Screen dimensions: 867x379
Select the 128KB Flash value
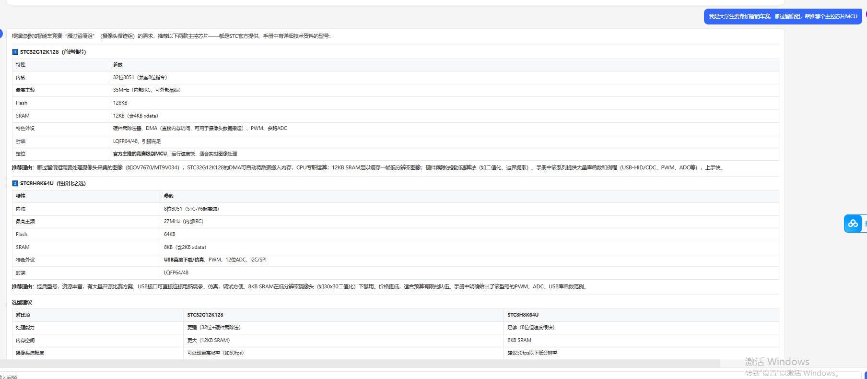(120, 103)
